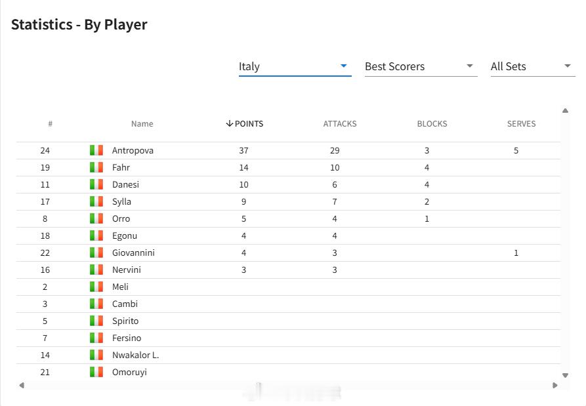The width and height of the screenshot is (586, 406).
Task: Expand the All Sets dropdown
Action: (x=533, y=66)
